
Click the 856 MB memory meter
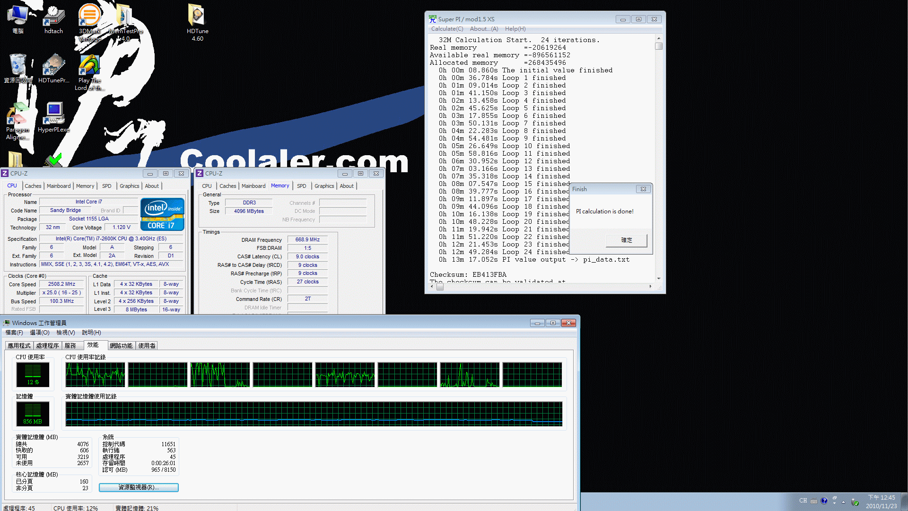(x=33, y=414)
